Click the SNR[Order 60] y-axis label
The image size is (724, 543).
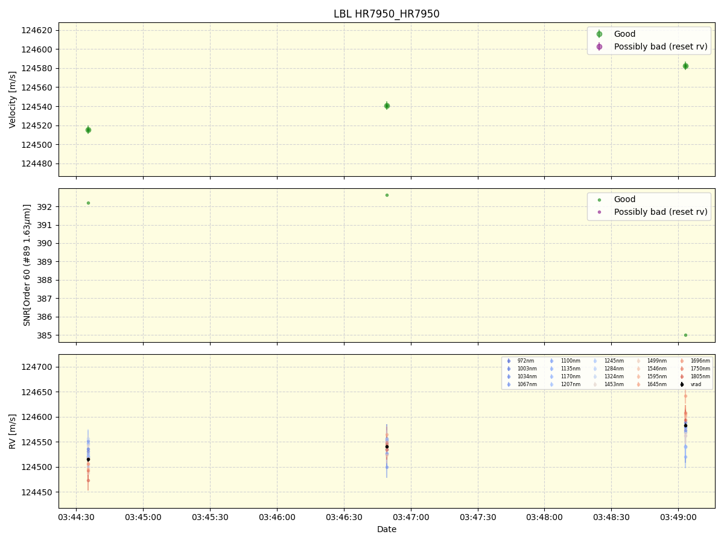tap(27, 265)
